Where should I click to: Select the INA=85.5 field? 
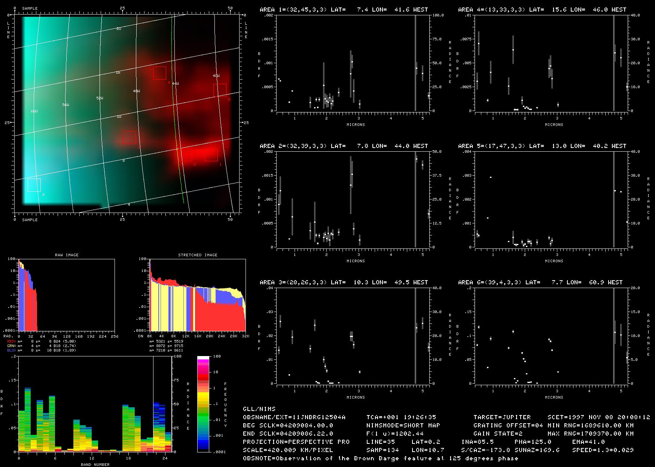point(477,442)
